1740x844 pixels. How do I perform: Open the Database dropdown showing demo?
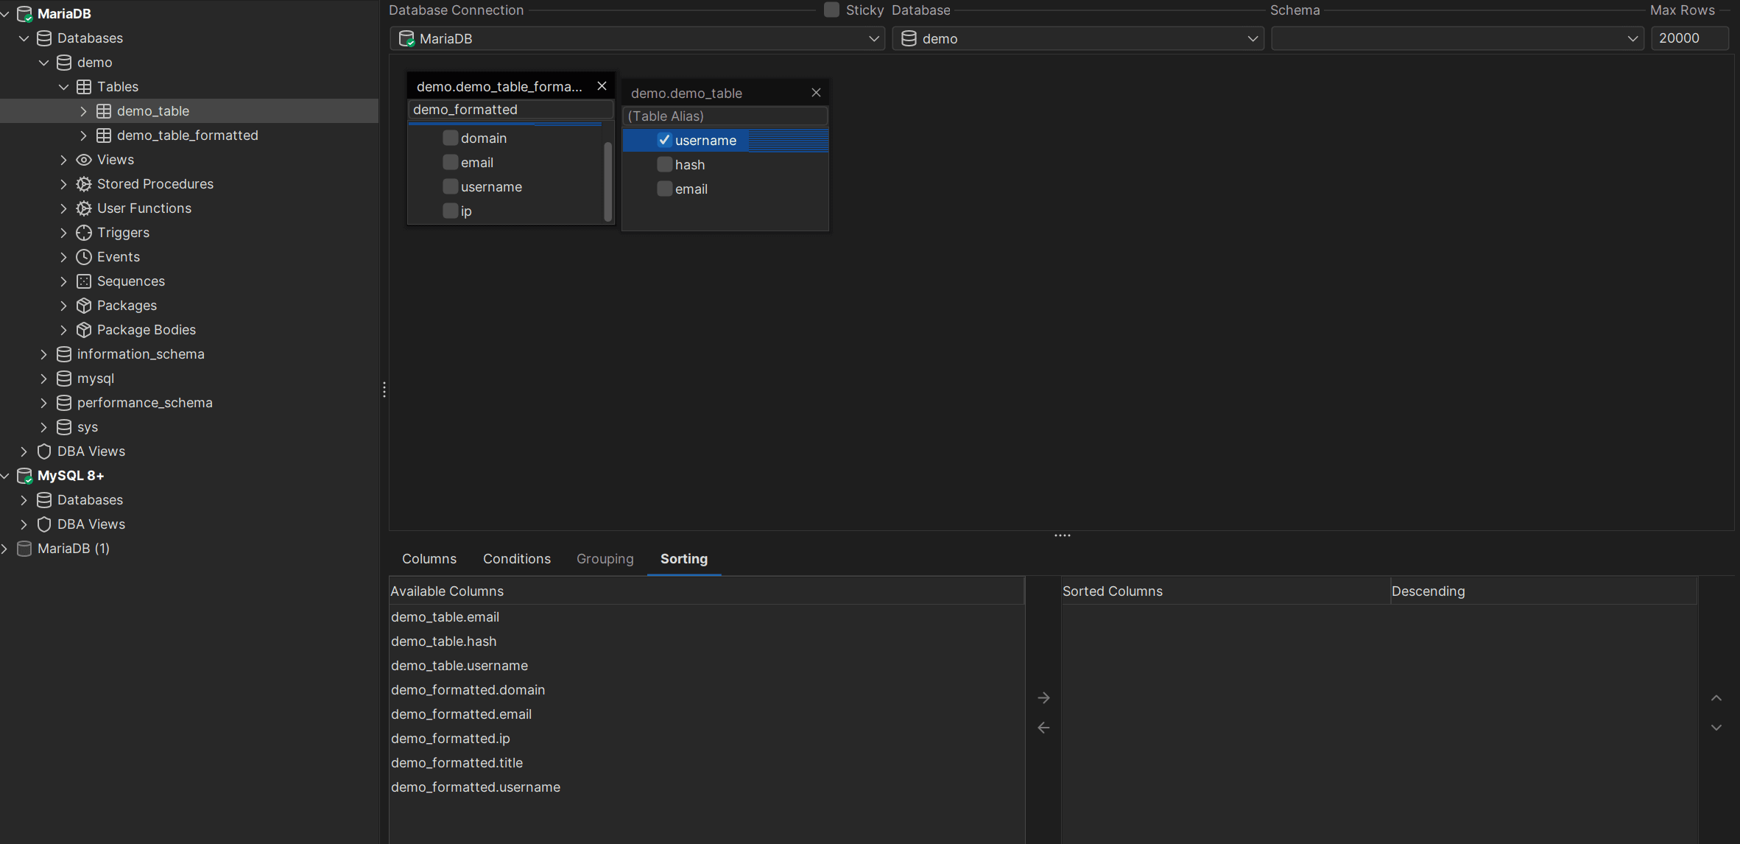coord(1078,38)
